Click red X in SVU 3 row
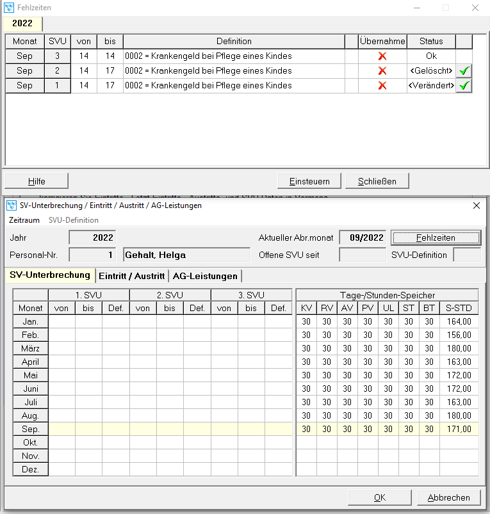Viewport: 490px width, 514px height. (382, 56)
